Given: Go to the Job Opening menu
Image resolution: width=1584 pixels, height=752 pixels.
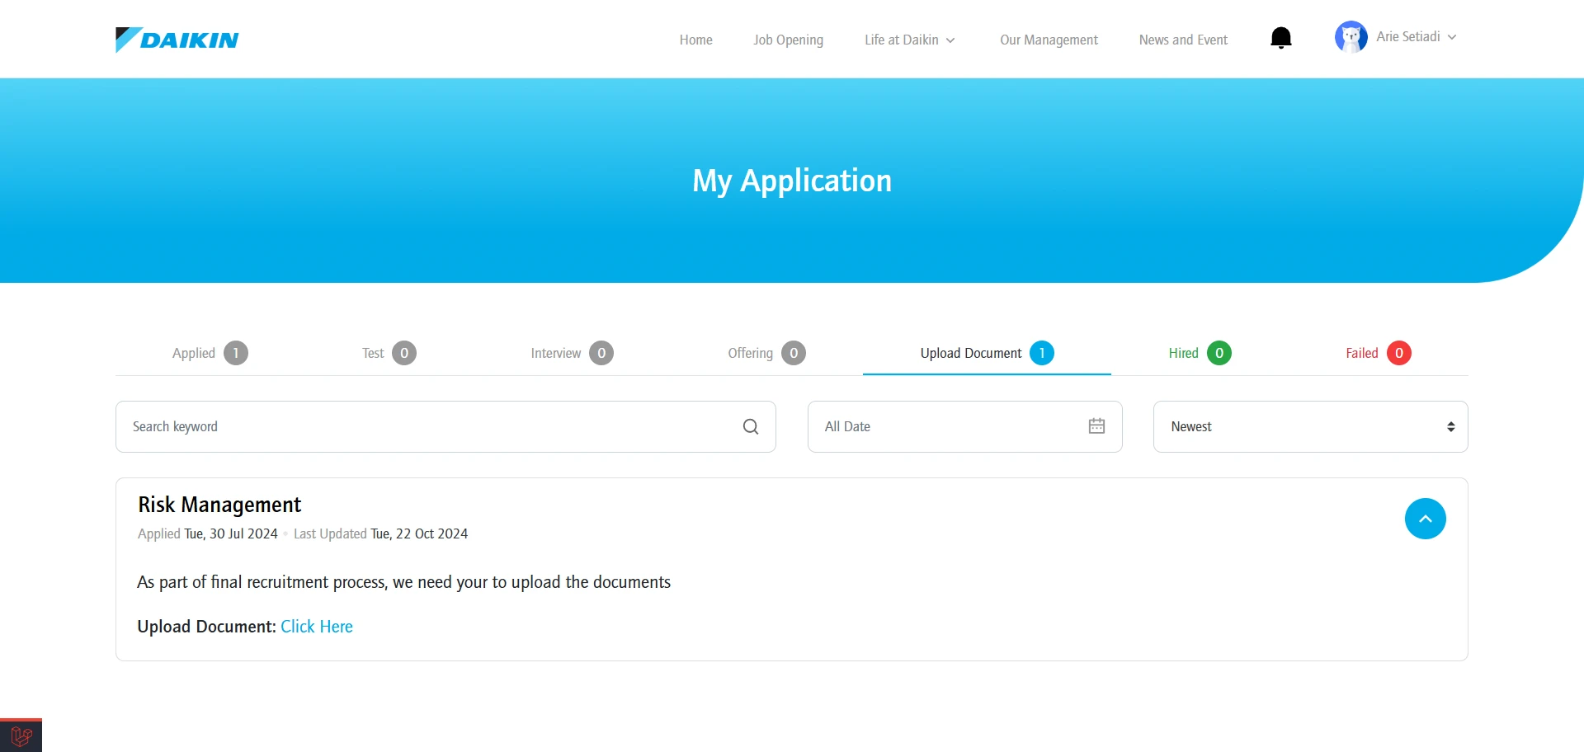Looking at the screenshot, I should pyautogui.click(x=788, y=39).
